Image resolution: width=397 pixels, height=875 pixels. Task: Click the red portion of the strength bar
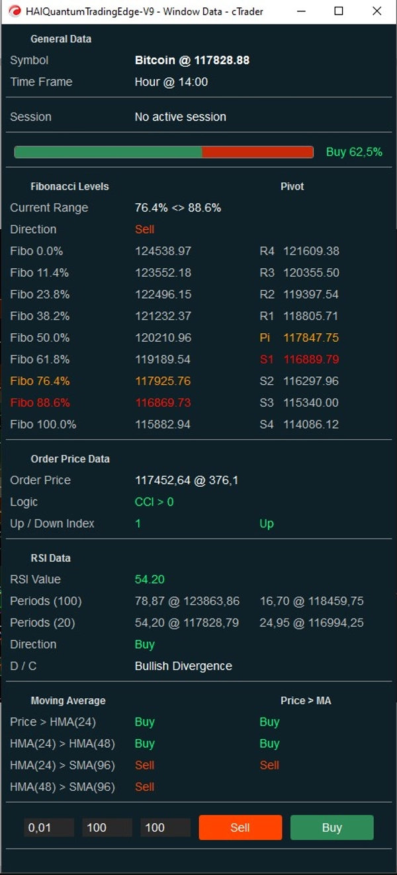pos(257,152)
